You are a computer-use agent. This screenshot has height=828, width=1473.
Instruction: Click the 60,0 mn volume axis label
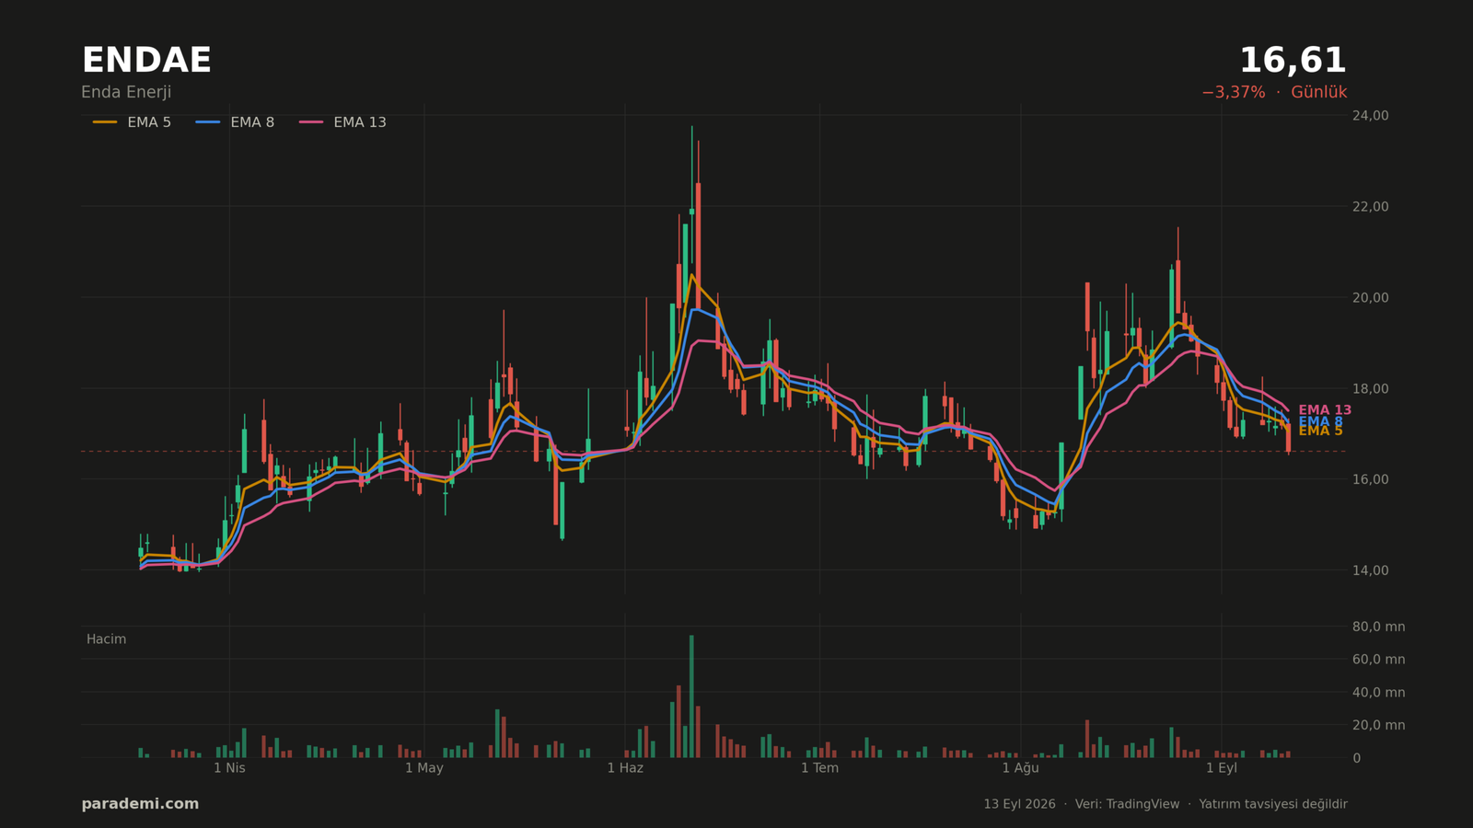click(1378, 660)
